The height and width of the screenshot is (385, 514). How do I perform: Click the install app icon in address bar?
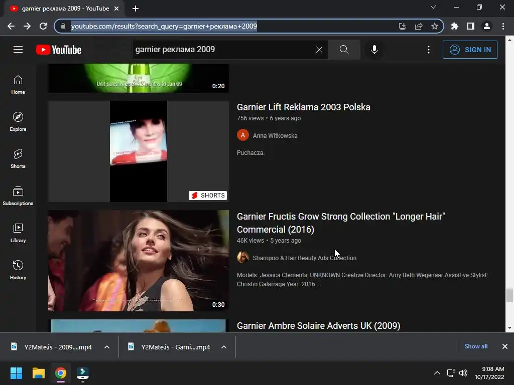pyautogui.click(x=403, y=26)
